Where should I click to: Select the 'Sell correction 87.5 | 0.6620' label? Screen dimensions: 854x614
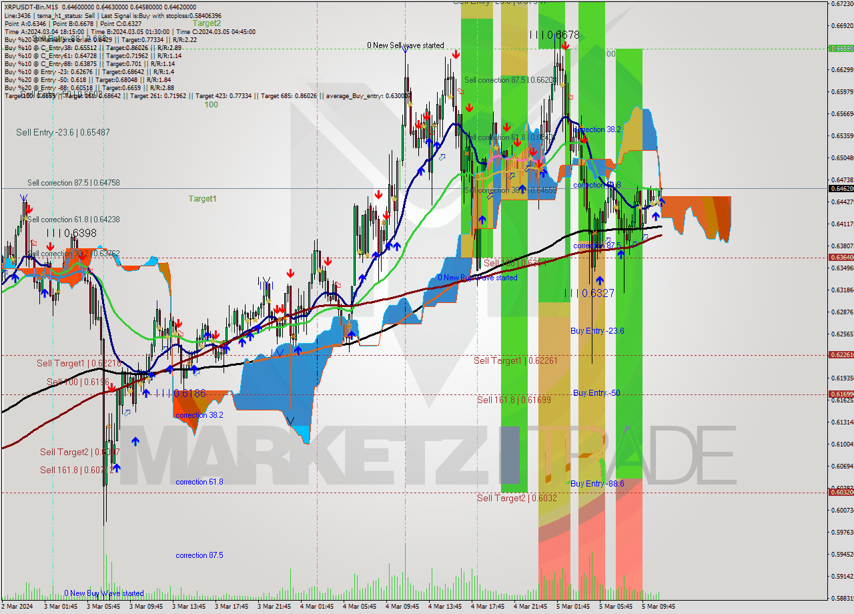[510, 79]
